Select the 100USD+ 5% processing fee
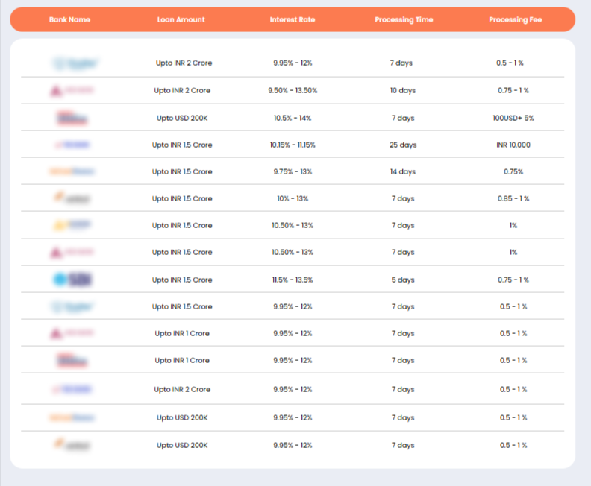Viewport: 591px width, 486px height. click(513, 118)
